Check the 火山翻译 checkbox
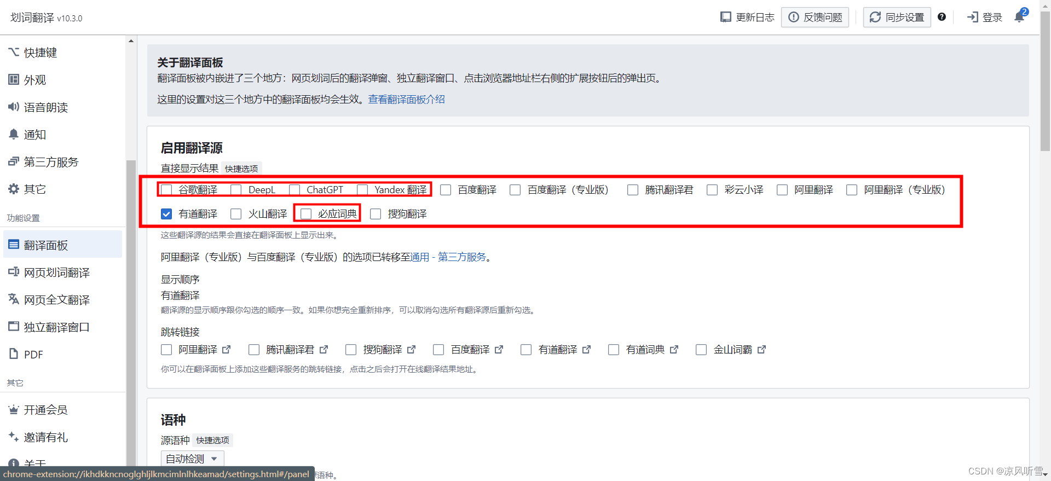 (x=236, y=214)
